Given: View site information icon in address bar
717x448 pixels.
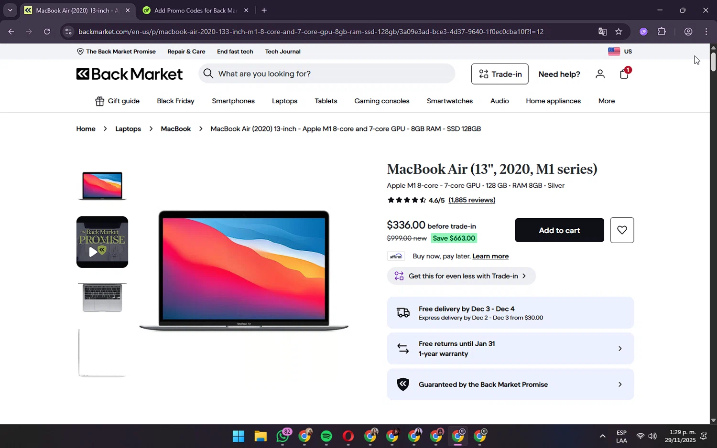Looking at the screenshot, I should [x=68, y=32].
